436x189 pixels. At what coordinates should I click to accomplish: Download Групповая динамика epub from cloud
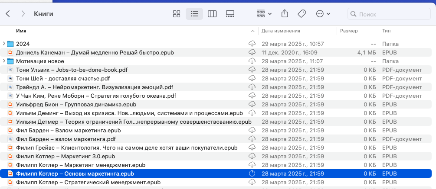(252, 105)
